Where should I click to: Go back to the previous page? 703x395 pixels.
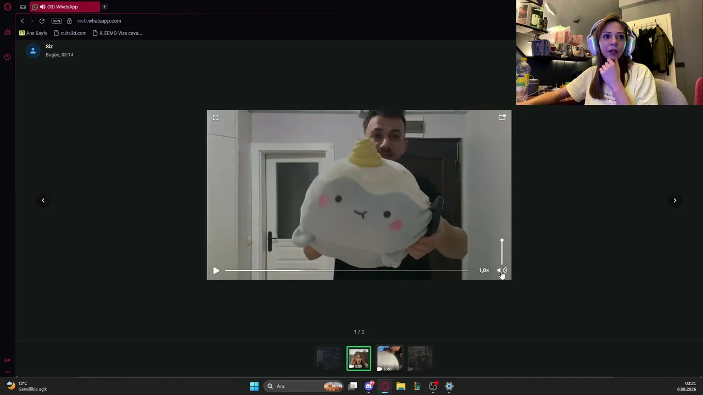tap(22, 21)
